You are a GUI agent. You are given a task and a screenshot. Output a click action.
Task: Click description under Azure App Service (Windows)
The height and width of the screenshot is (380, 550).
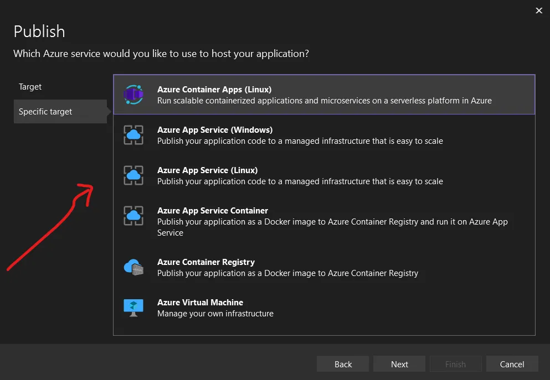point(300,141)
